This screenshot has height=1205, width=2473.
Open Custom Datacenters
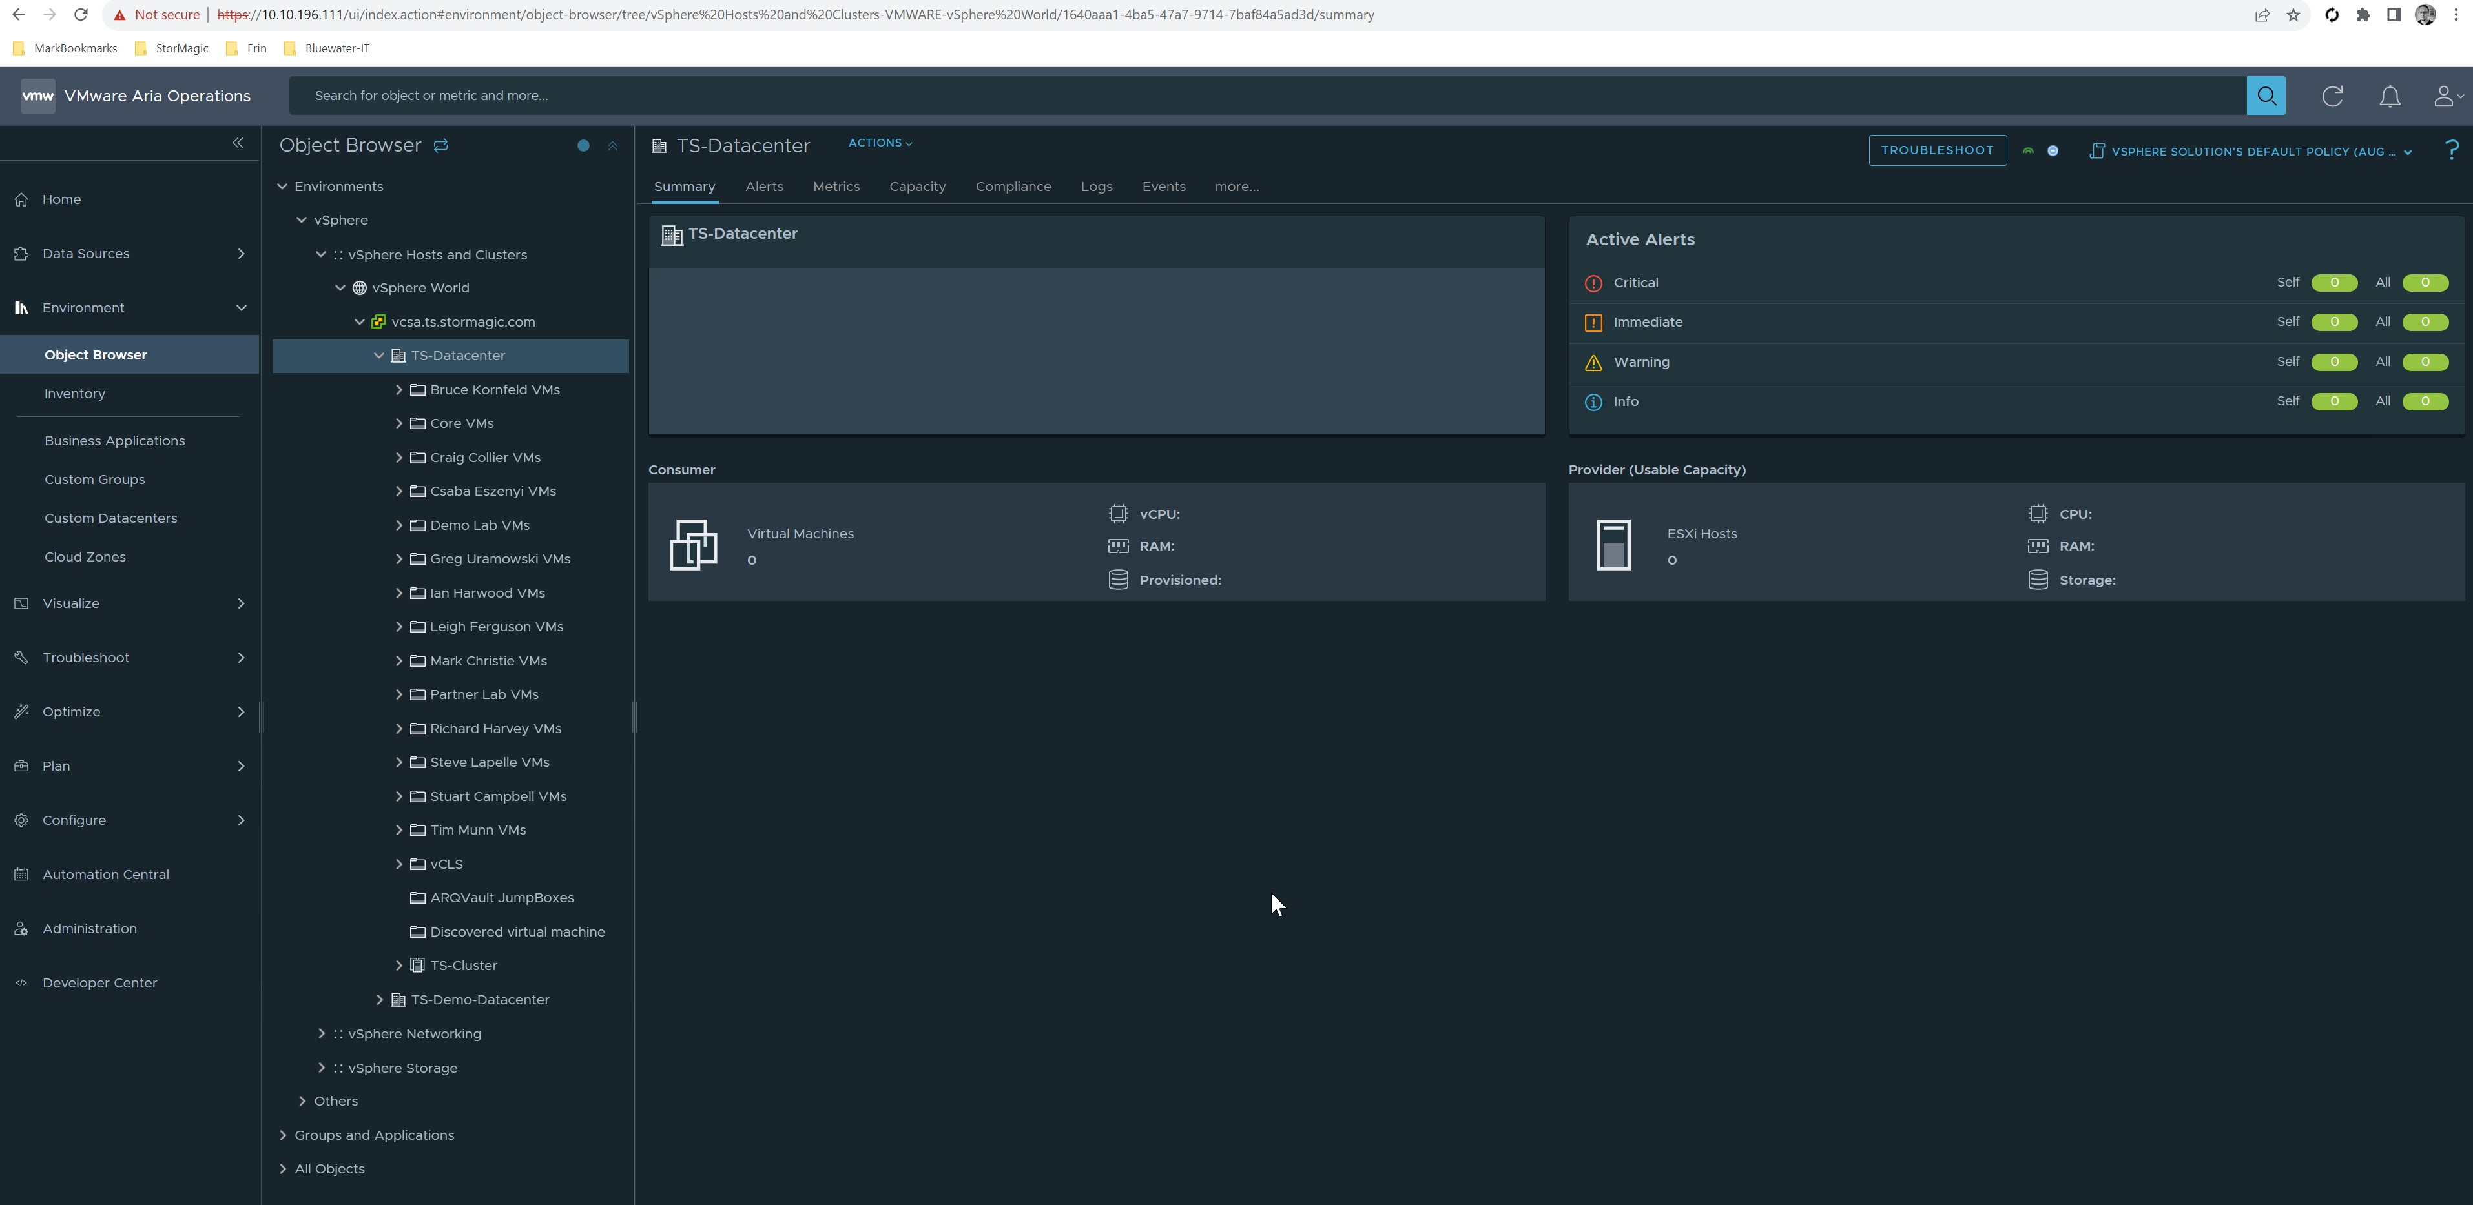pos(110,518)
